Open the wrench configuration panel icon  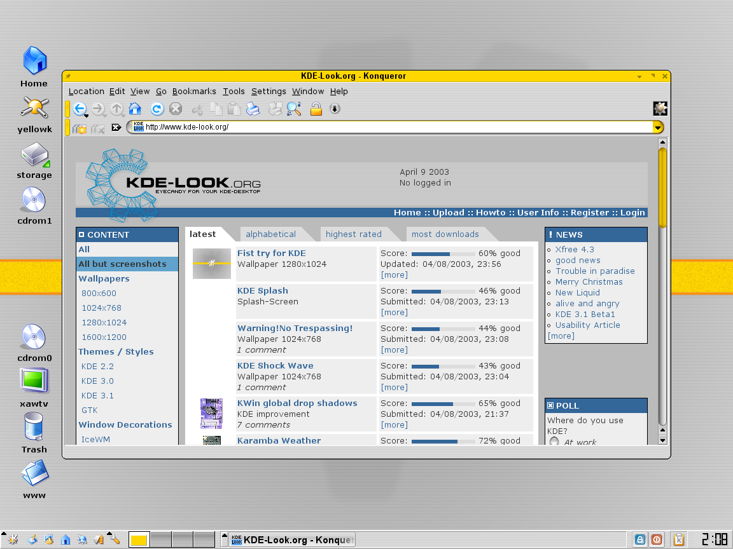coord(115,539)
